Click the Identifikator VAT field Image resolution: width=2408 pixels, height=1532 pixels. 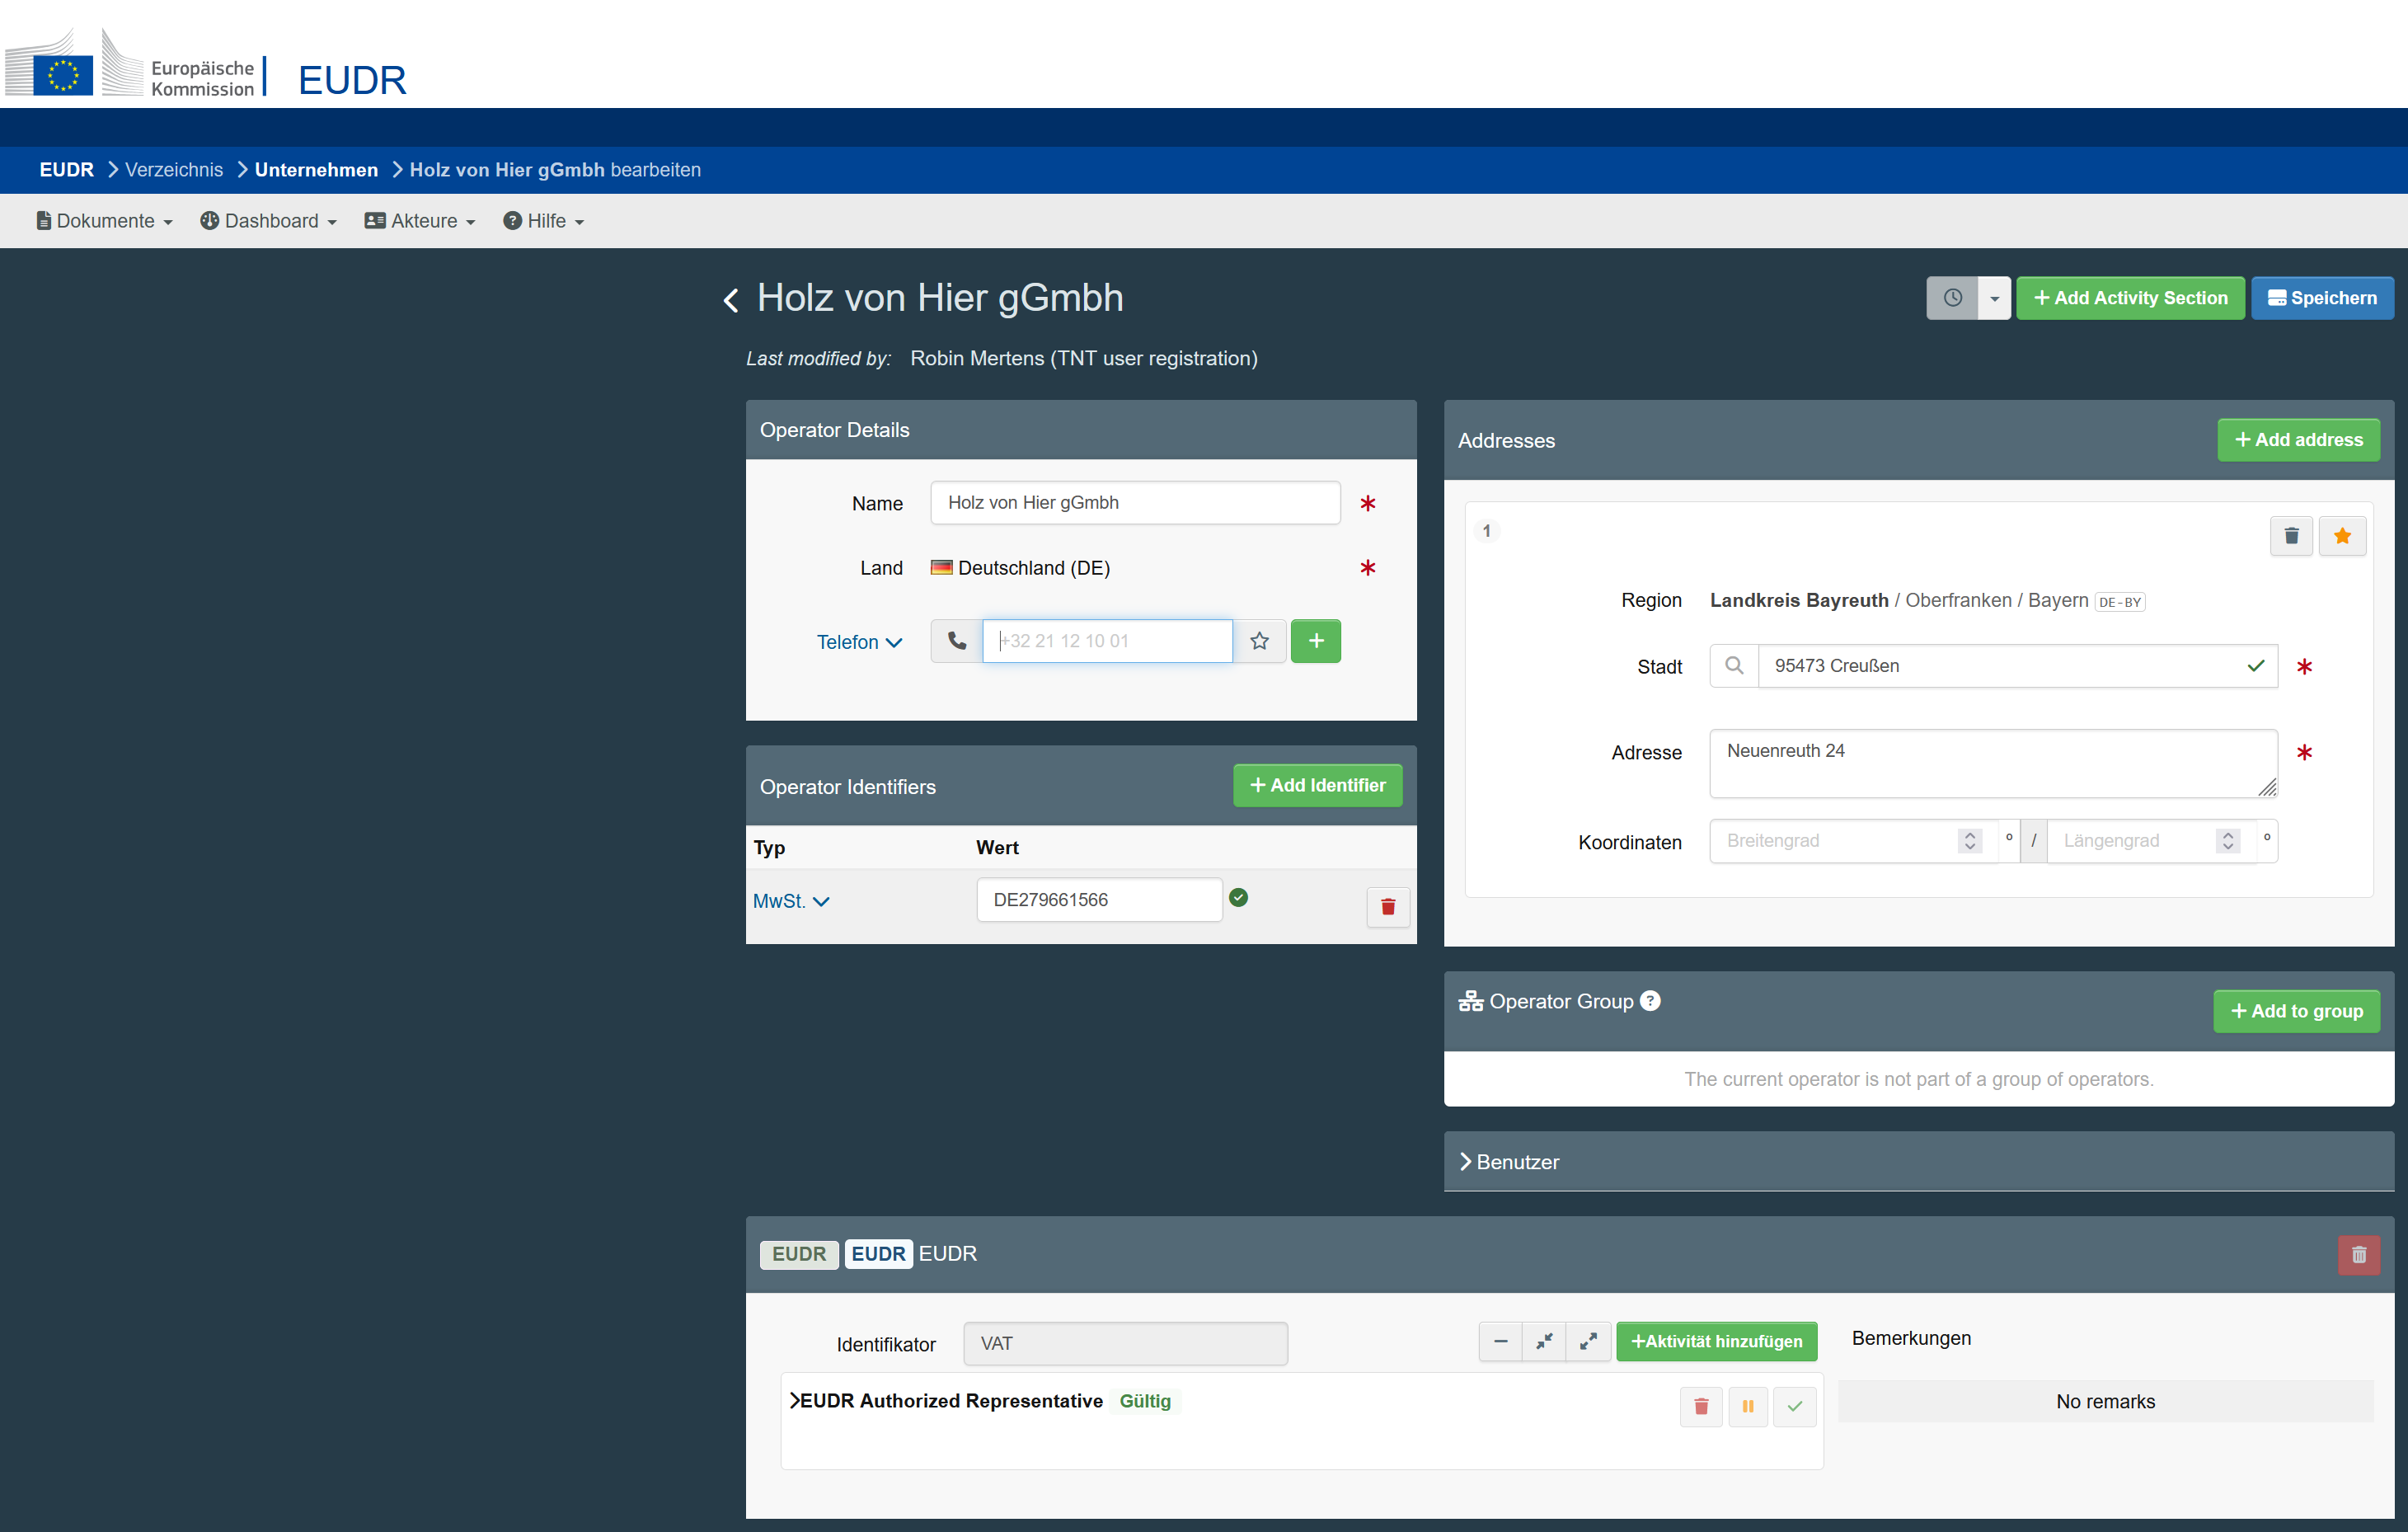pos(1125,1344)
